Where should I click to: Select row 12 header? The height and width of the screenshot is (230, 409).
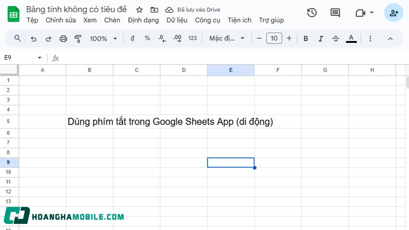(8, 192)
